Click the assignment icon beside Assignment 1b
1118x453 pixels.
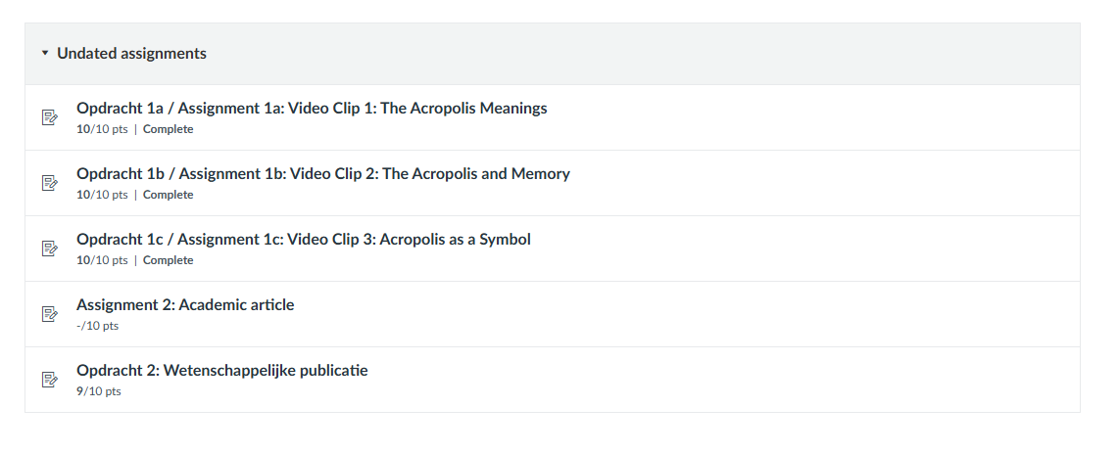(x=50, y=183)
